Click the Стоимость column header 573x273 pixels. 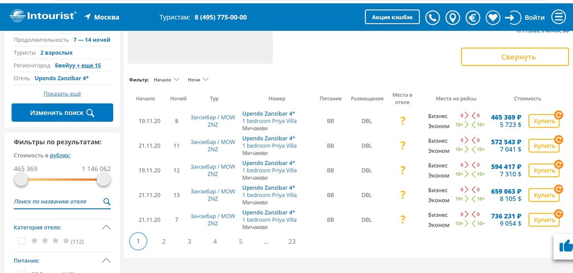[528, 98]
